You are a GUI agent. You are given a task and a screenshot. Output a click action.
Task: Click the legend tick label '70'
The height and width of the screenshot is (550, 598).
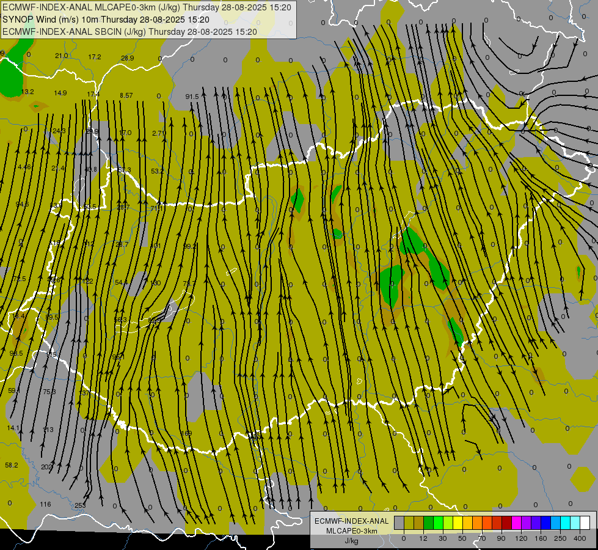[x=482, y=538]
